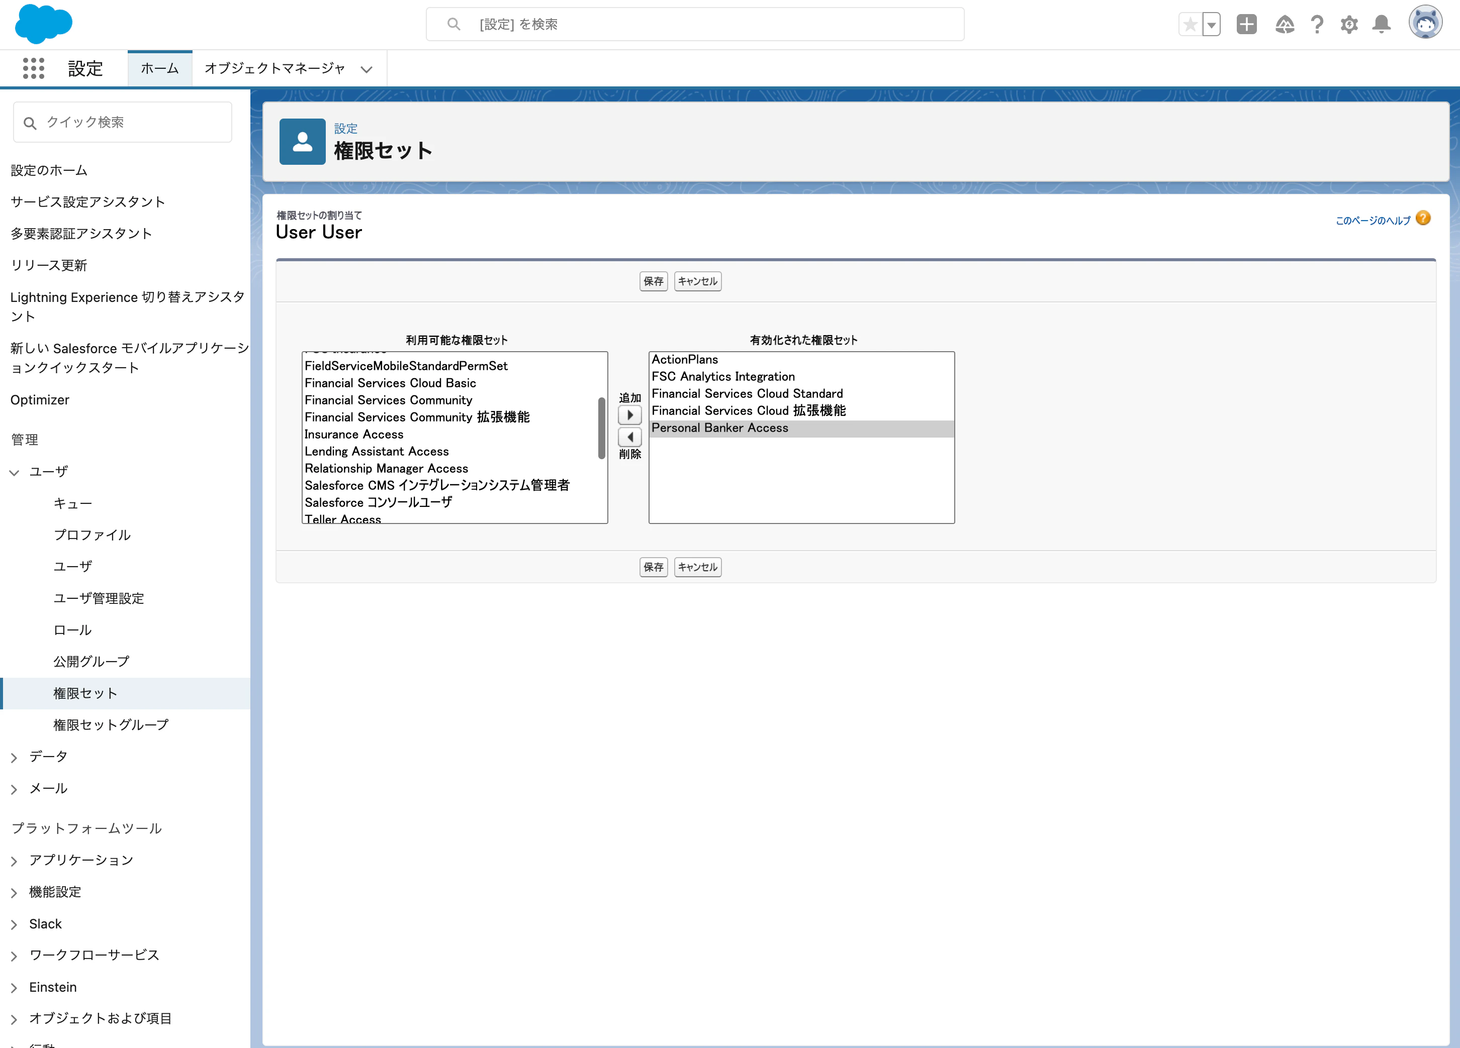Open リリース更新 in sidebar
Screen dimensions: 1460x1048
[x=49, y=266]
